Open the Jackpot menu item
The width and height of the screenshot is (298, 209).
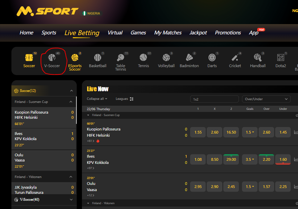(x=198, y=33)
